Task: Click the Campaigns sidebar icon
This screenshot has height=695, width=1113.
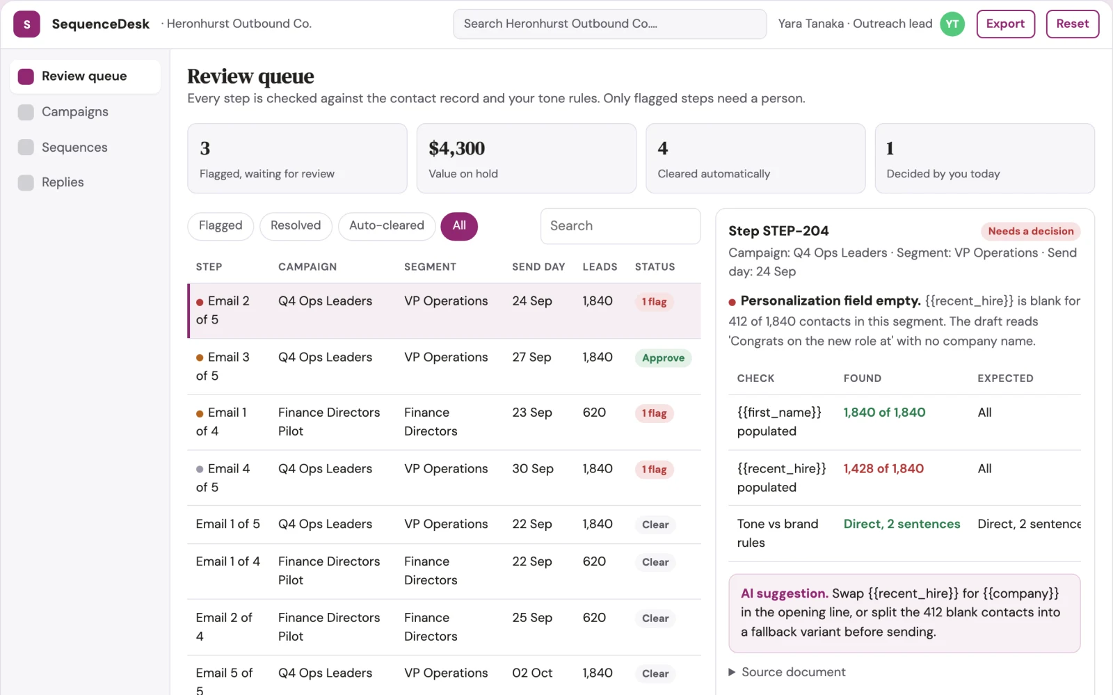Action: coord(26,112)
